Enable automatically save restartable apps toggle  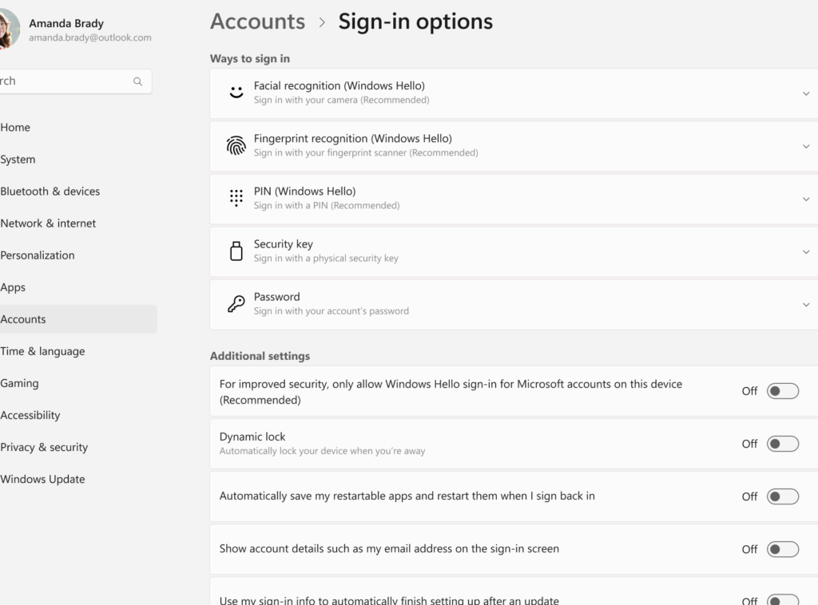782,496
